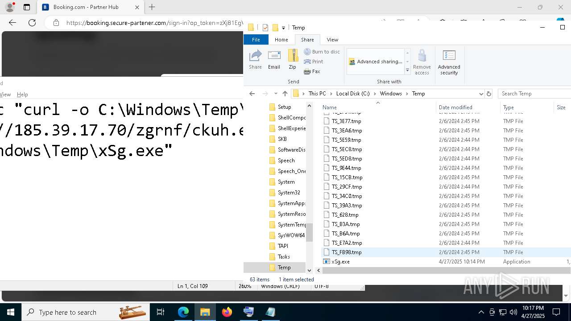Click the Properties quick-access icon in the title bar
Screen dimensions: 571x321
(x=265, y=28)
